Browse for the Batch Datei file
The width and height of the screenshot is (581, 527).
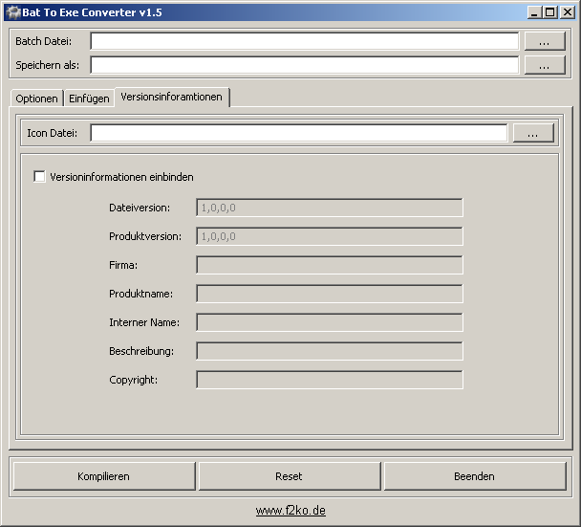[545, 41]
